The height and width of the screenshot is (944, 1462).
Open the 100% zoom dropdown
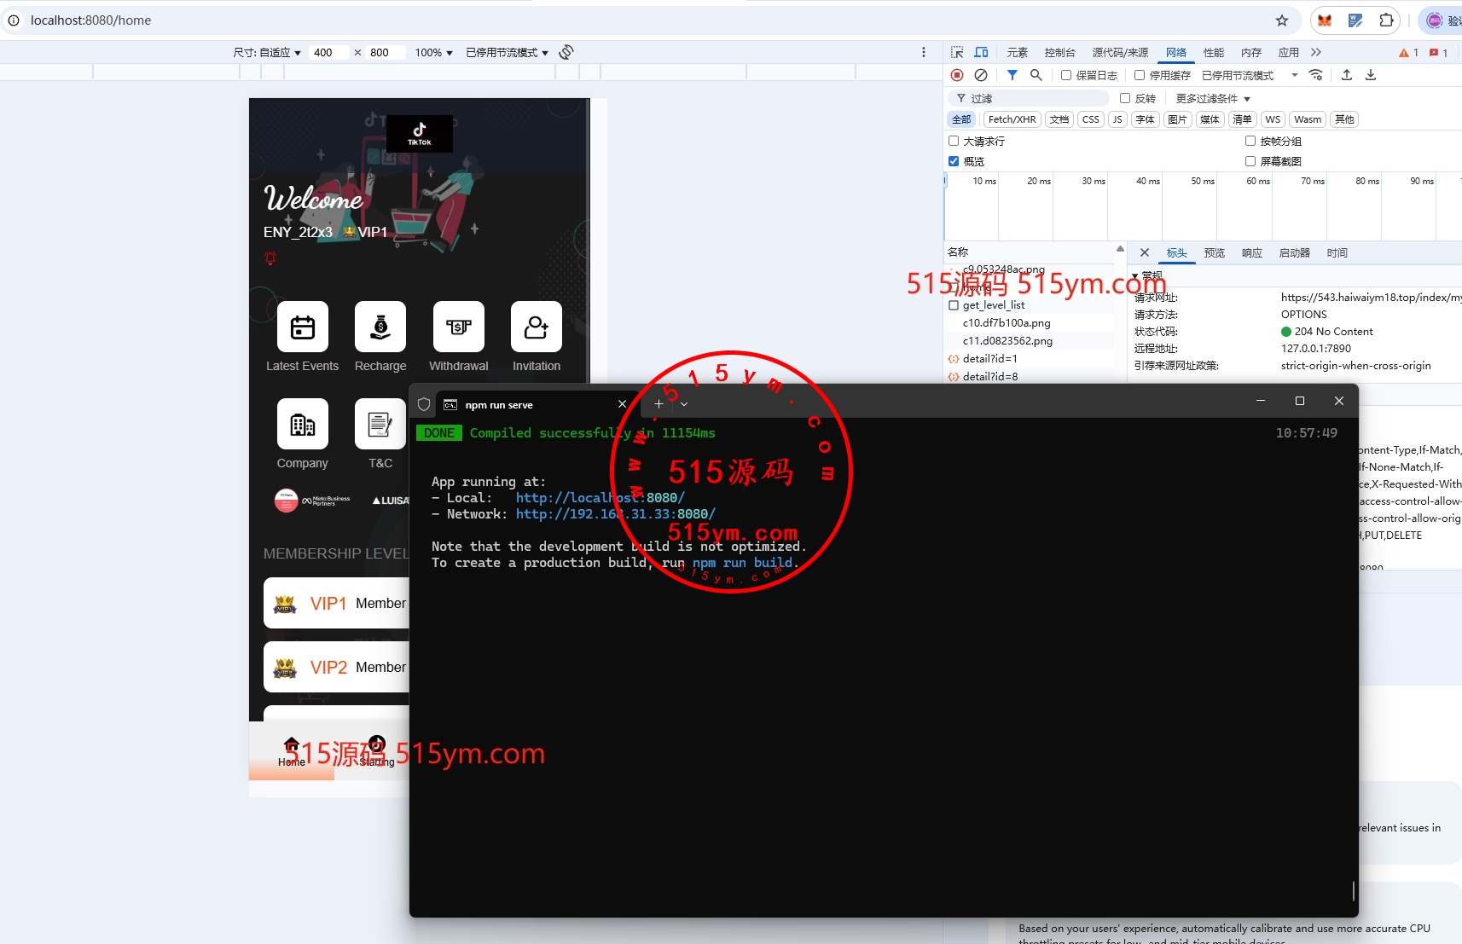(433, 53)
